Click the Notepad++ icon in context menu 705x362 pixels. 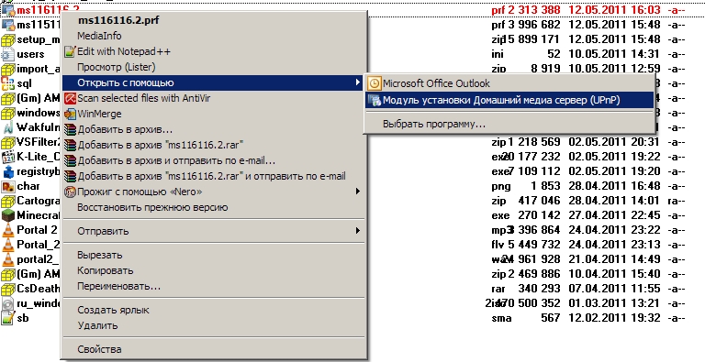click(x=70, y=51)
